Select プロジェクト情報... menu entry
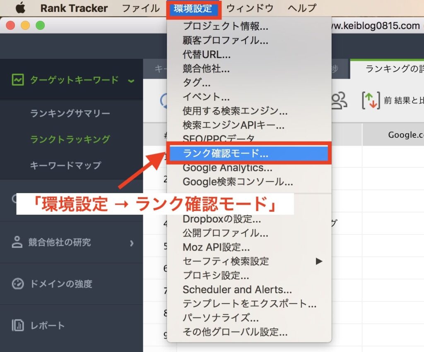Screen dimensions: 424x352 point(226,26)
